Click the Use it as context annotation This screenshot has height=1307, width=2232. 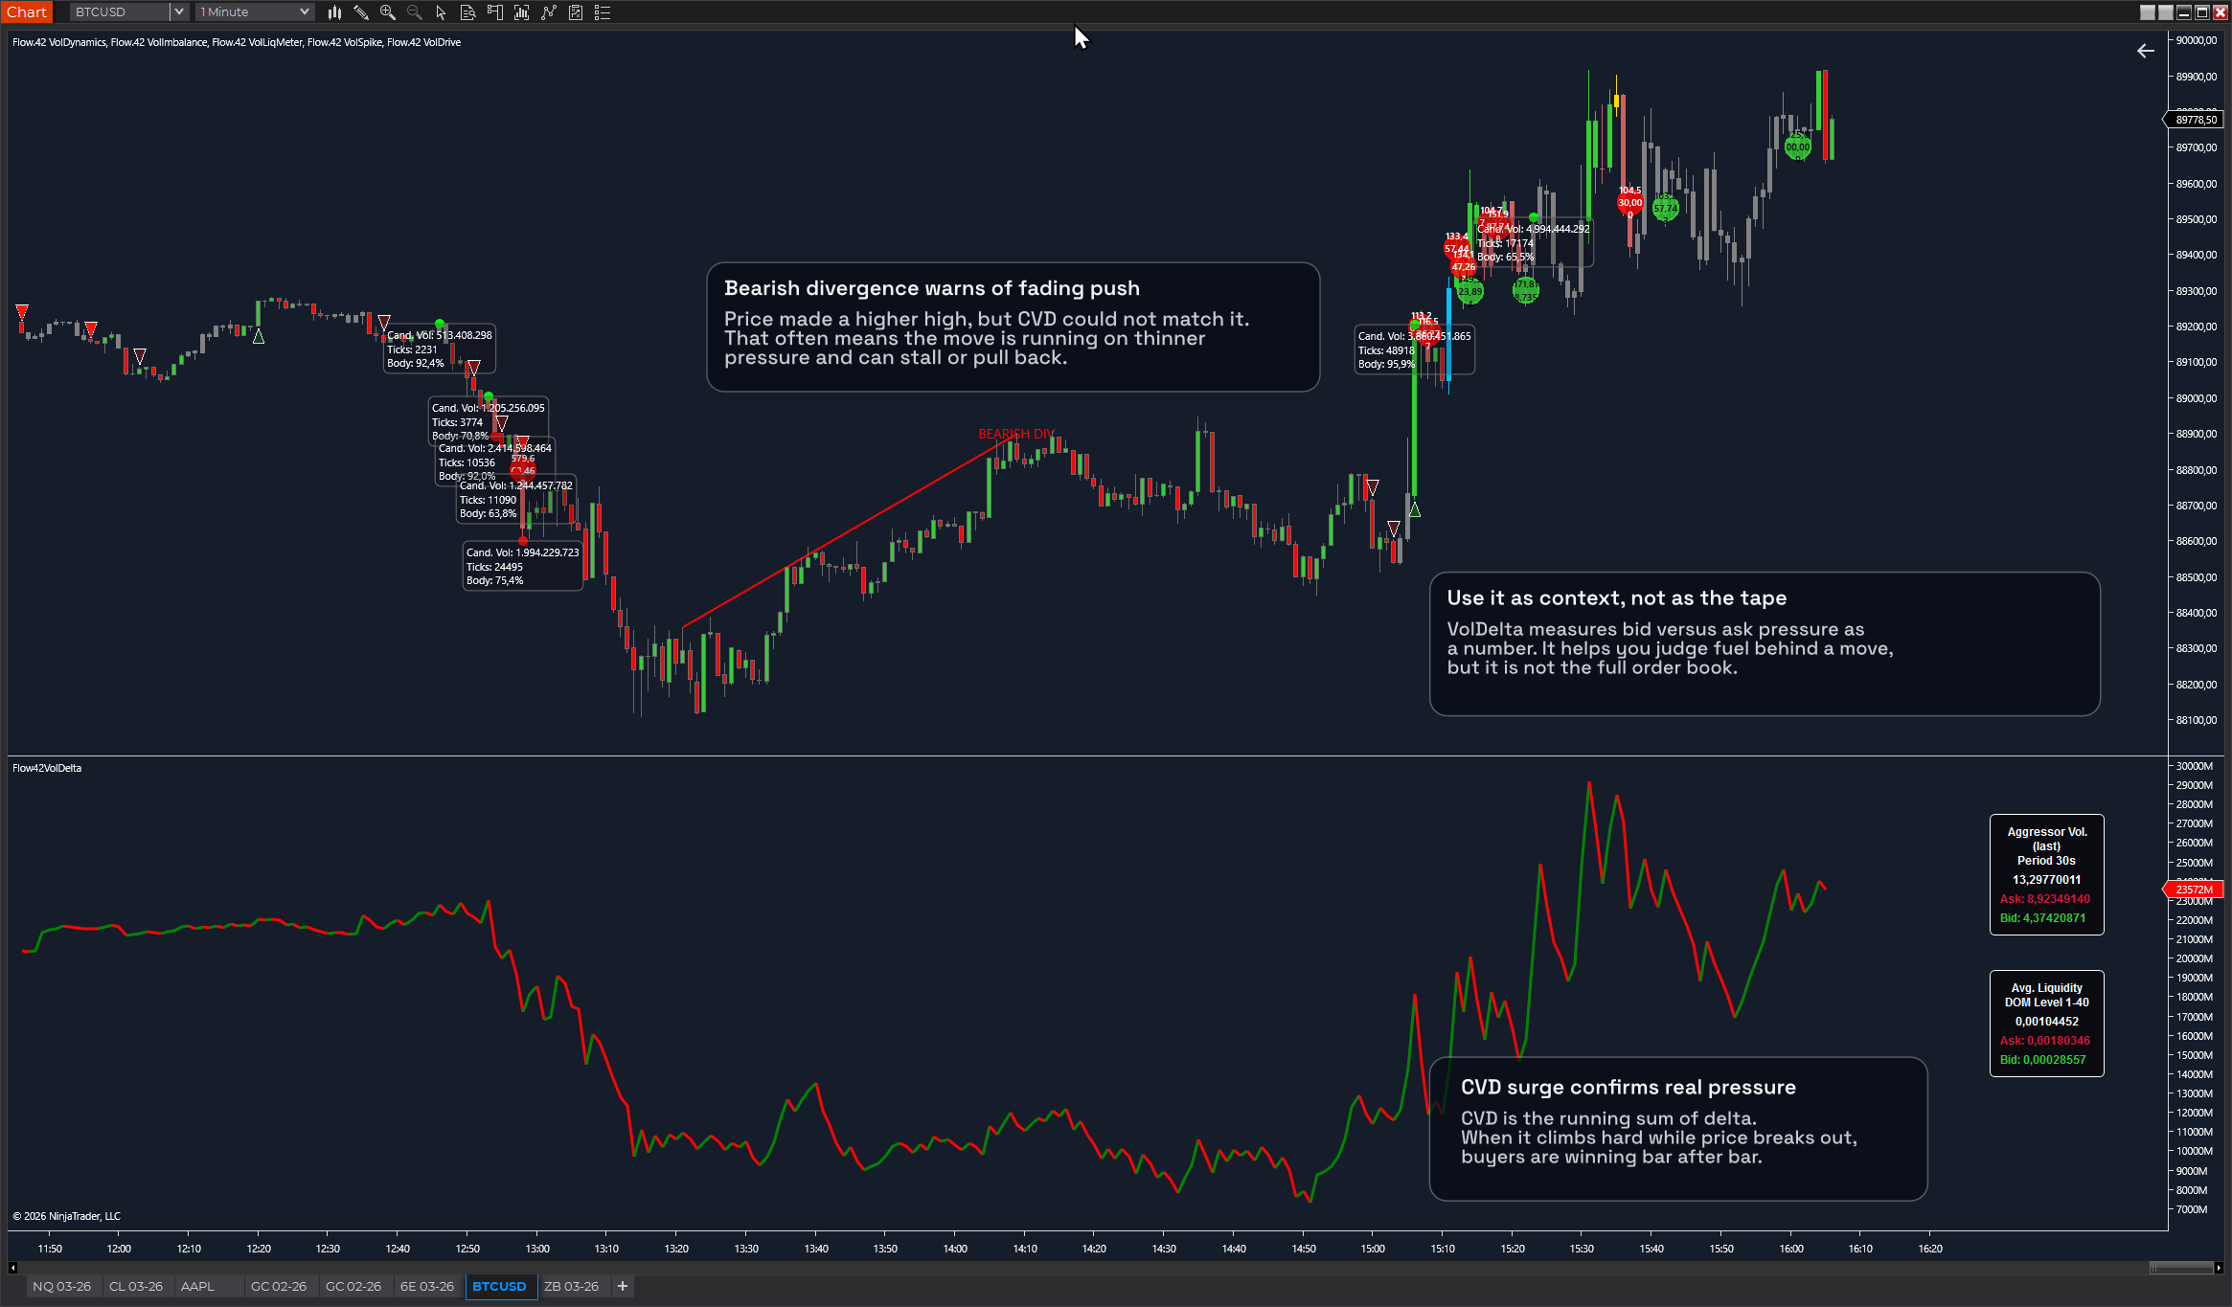(1765, 643)
